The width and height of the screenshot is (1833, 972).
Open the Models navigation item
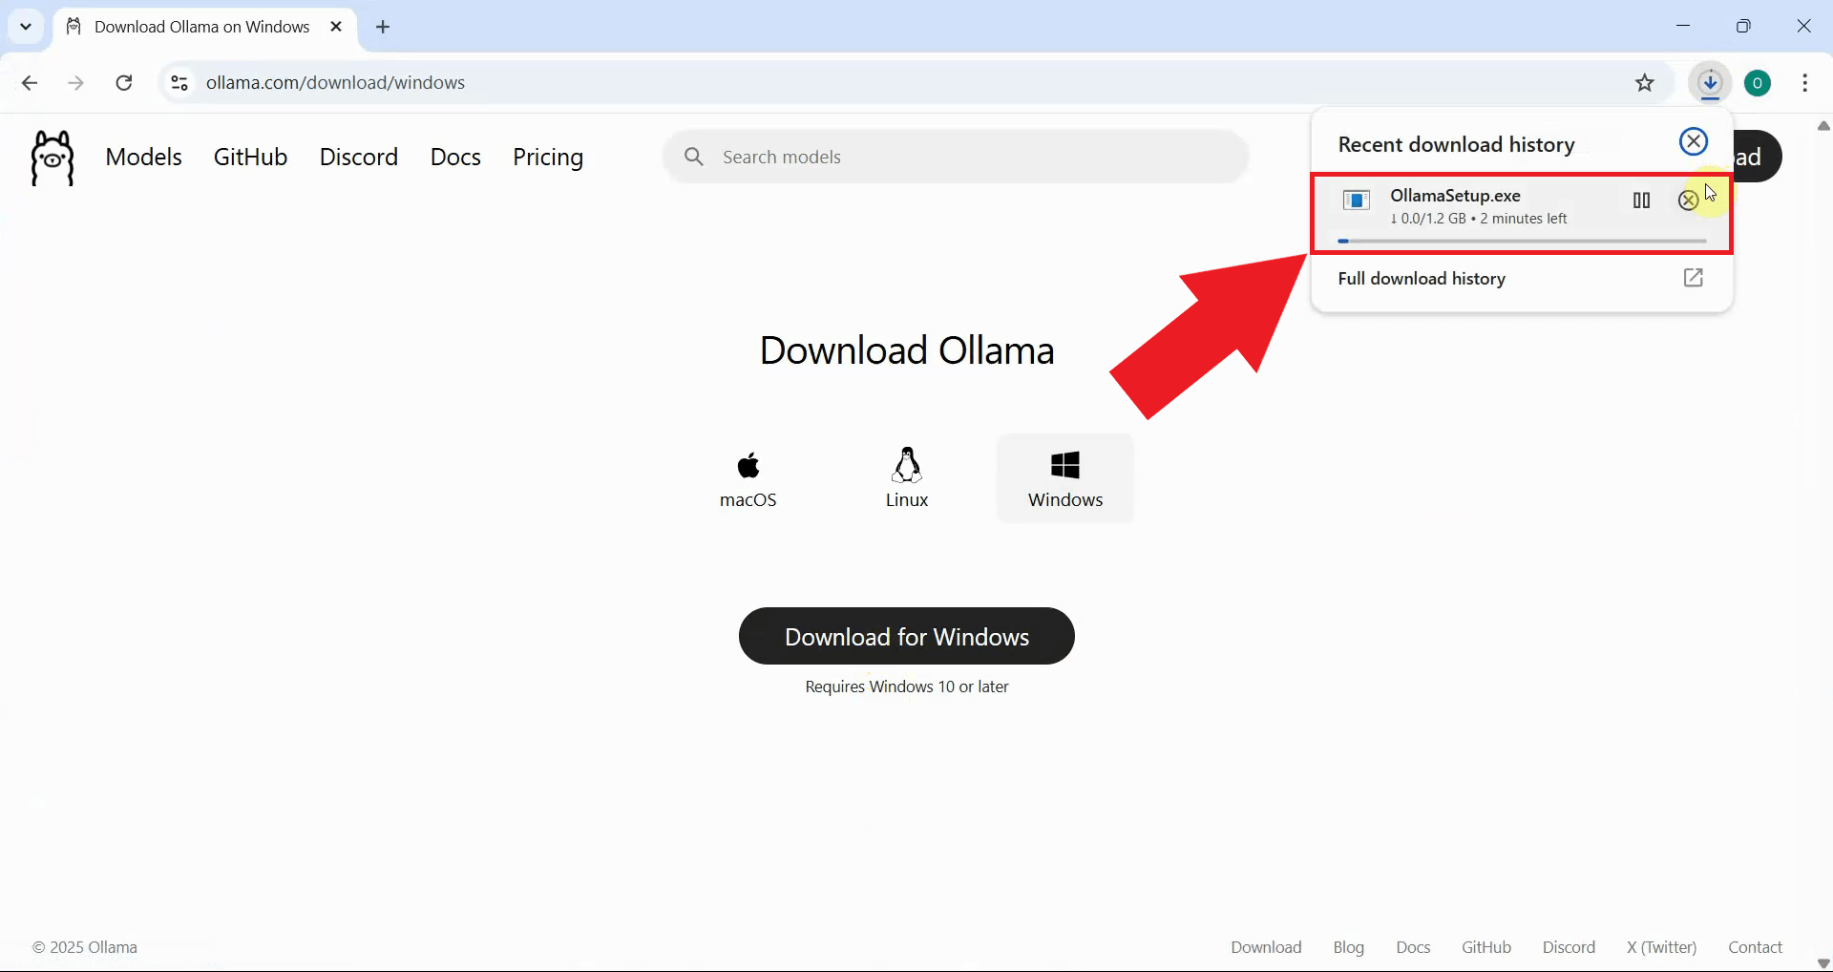click(x=143, y=157)
